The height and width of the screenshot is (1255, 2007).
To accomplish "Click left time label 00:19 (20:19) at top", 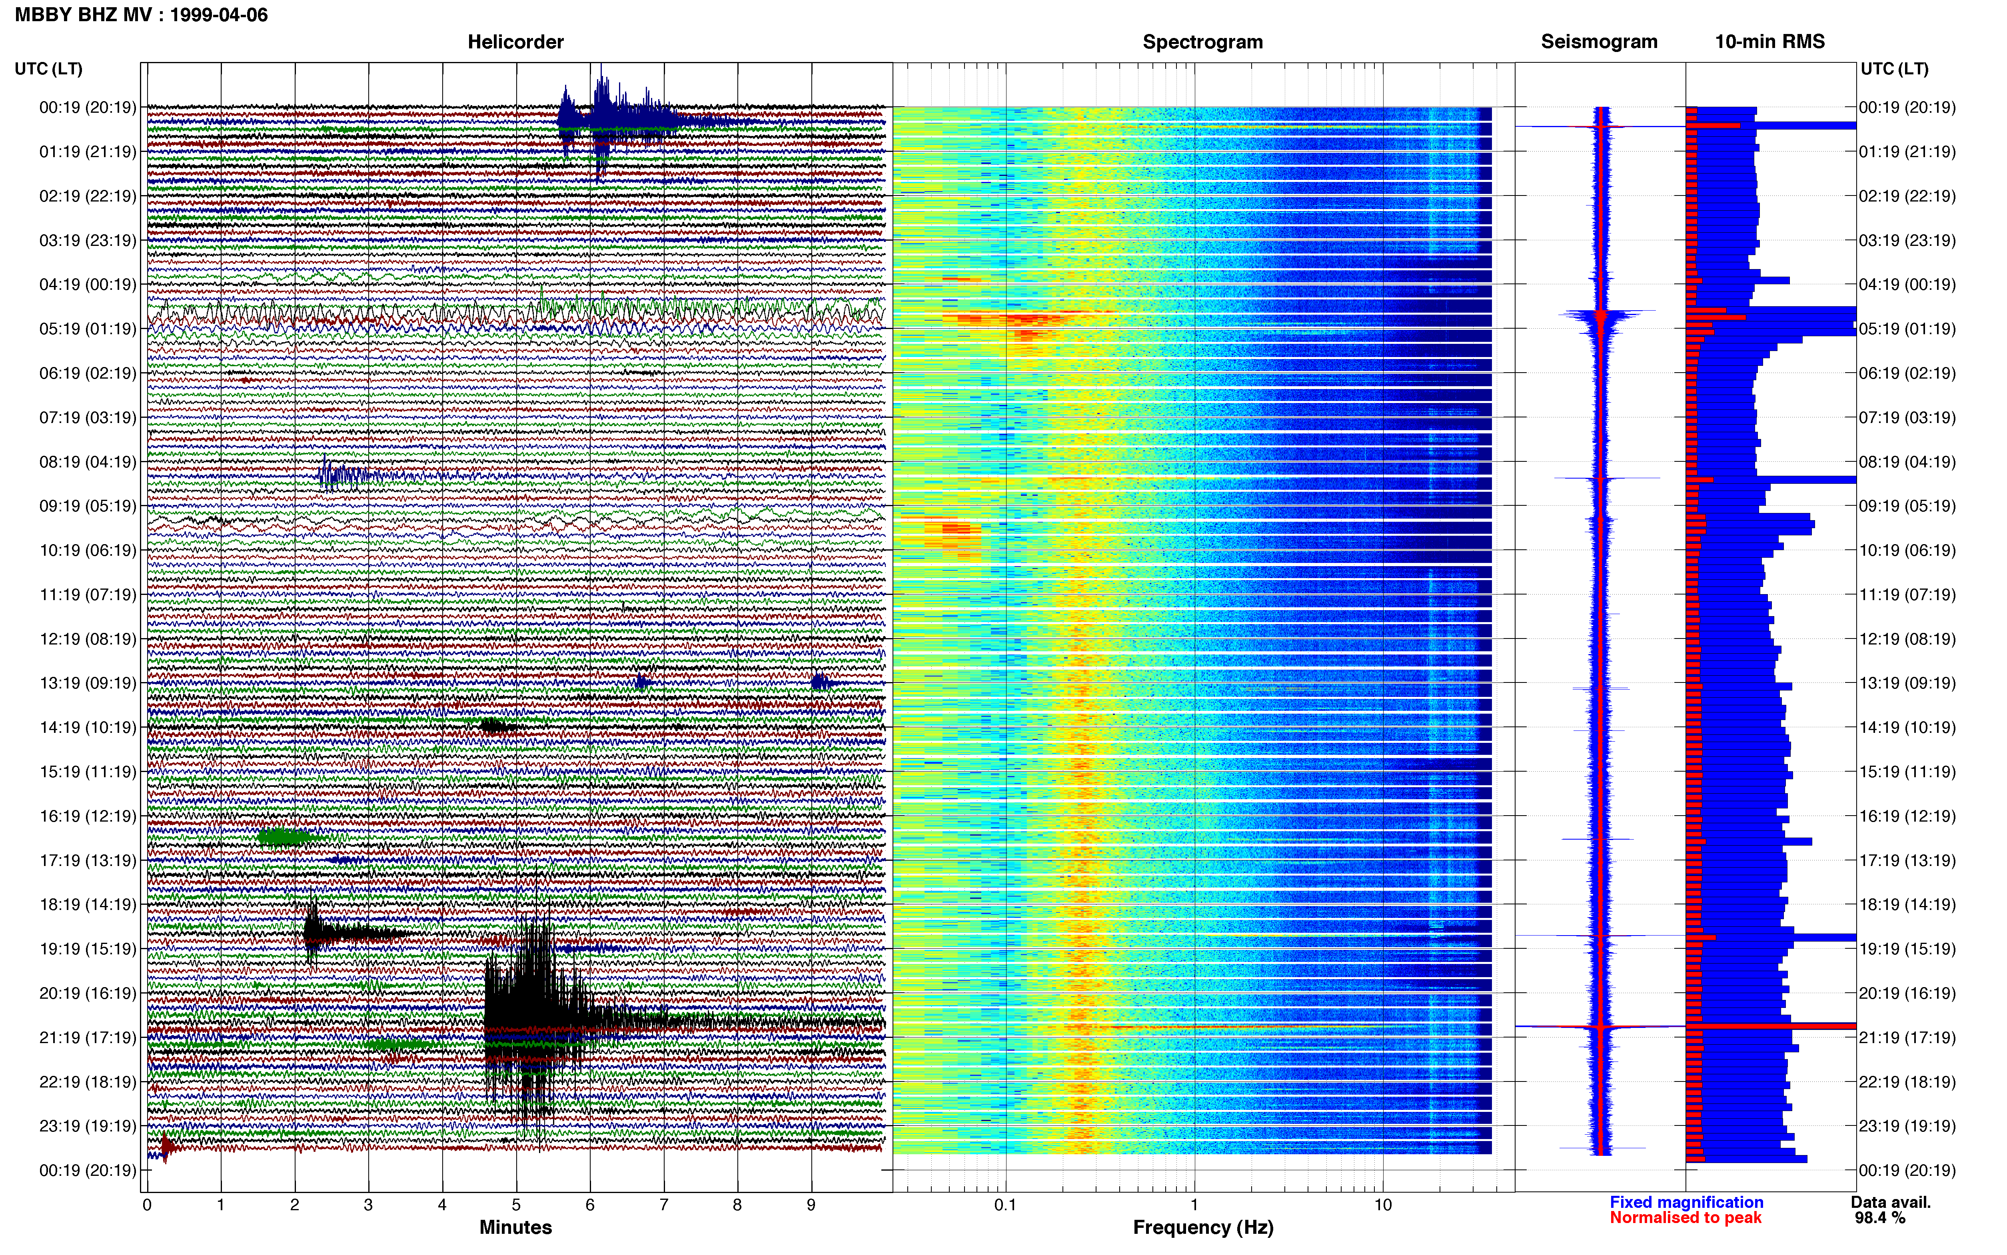I will (88, 107).
